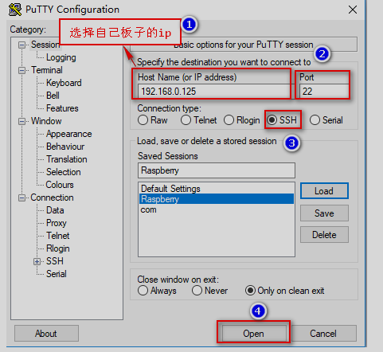Select the com saved session
Screen dimensions: 383x352
pos(149,209)
